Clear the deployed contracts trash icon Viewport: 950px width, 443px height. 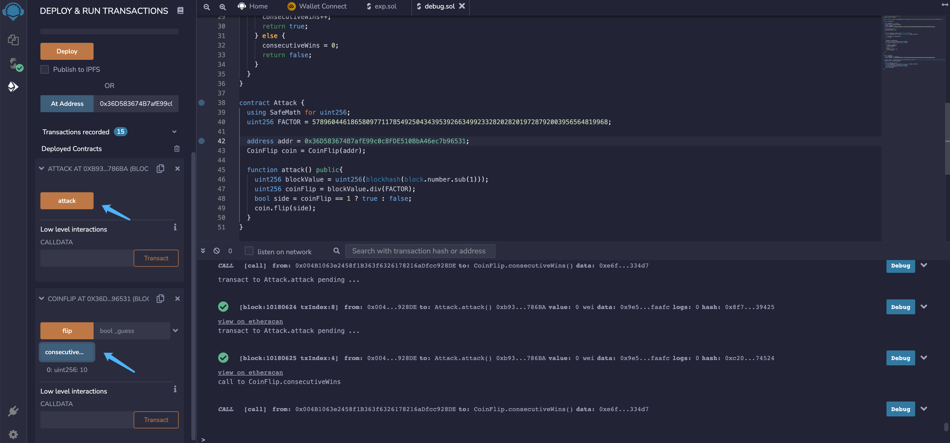pyautogui.click(x=177, y=149)
